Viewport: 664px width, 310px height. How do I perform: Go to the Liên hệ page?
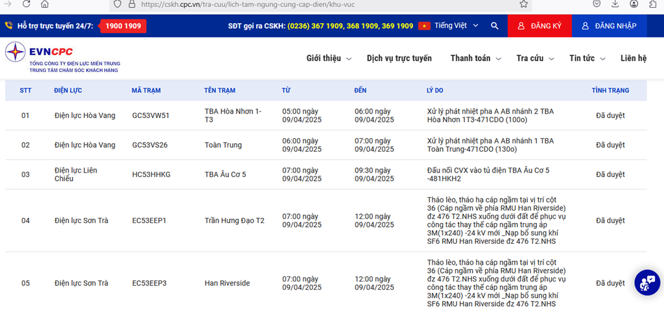click(633, 58)
